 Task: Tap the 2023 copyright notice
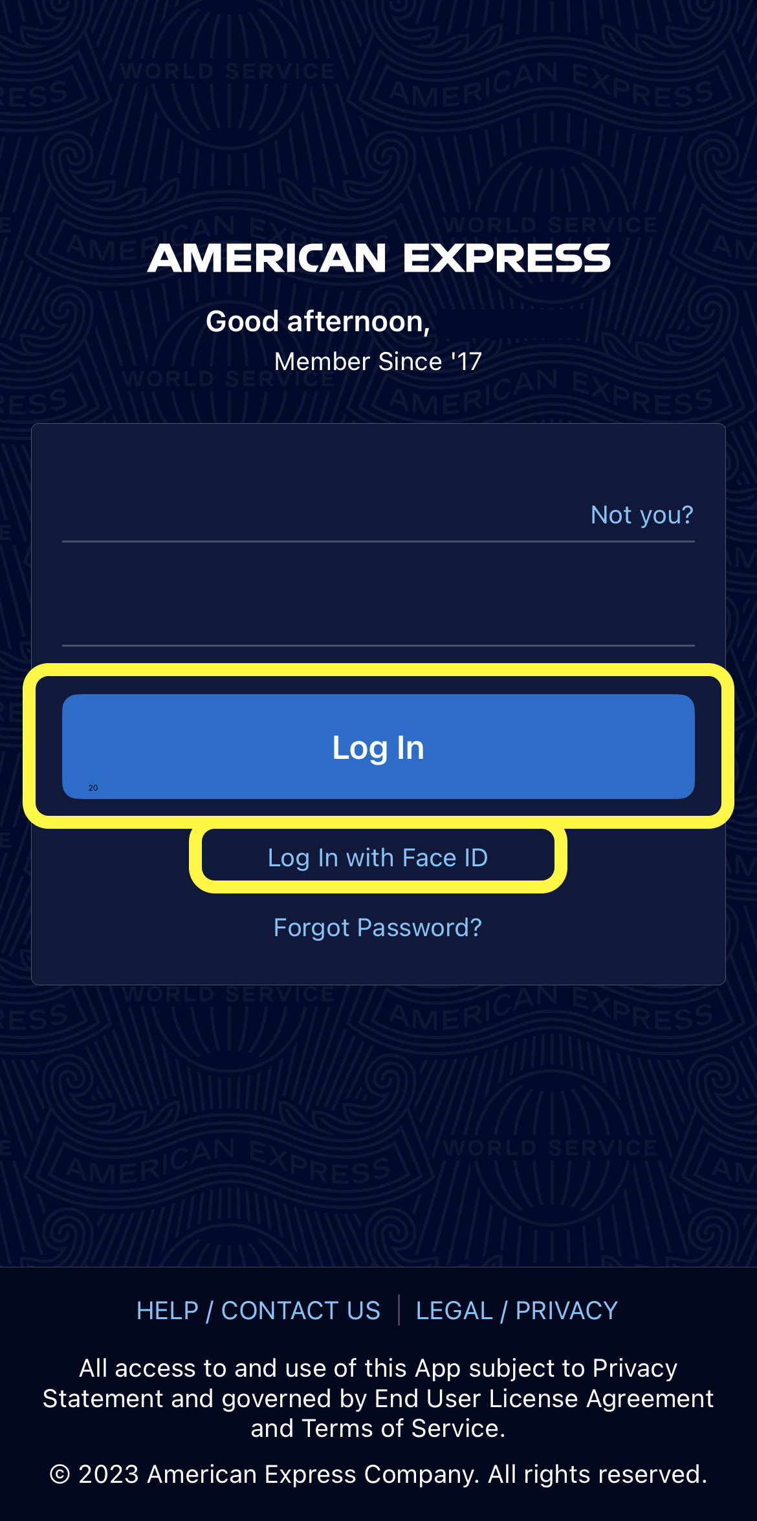pyautogui.click(x=378, y=1474)
